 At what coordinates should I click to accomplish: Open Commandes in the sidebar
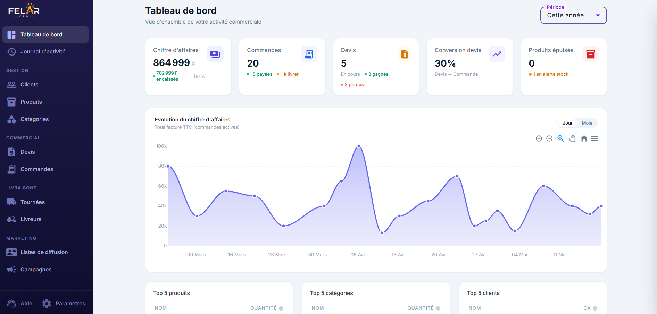coord(45,169)
